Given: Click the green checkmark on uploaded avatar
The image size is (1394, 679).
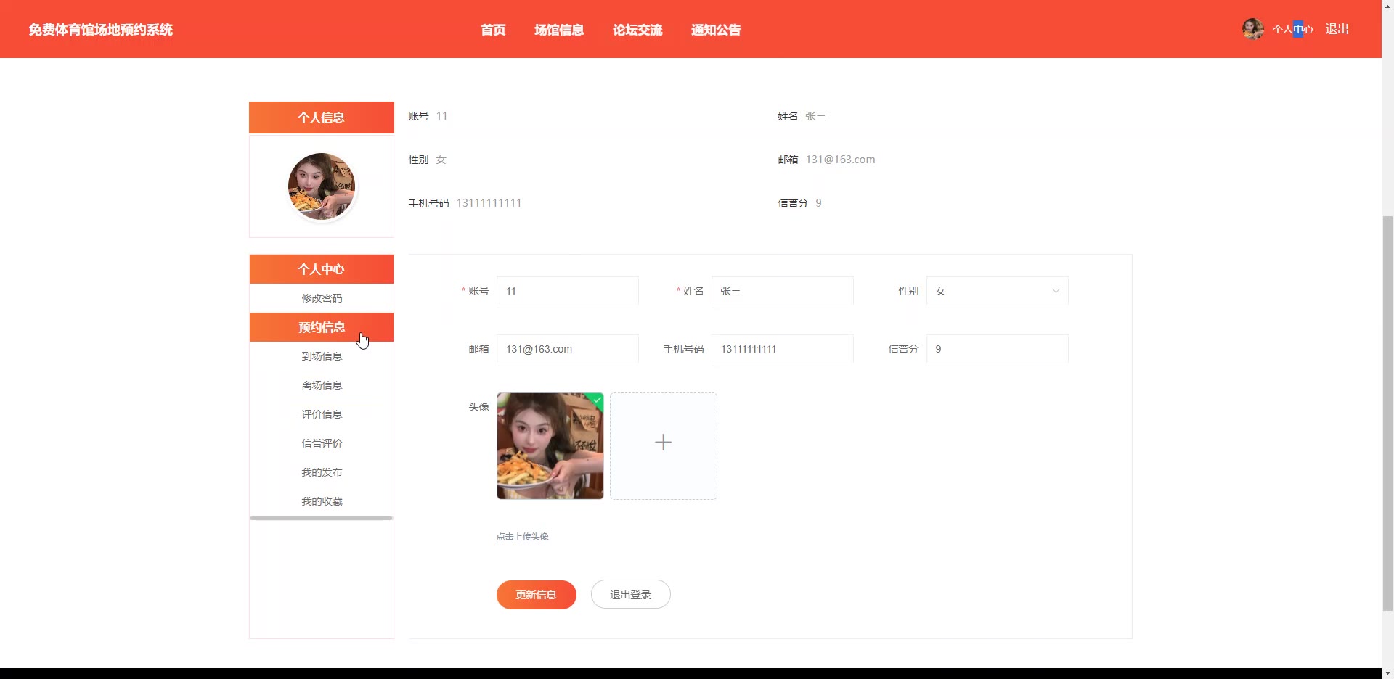Looking at the screenshot, I should coord(597,400).
